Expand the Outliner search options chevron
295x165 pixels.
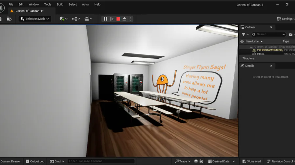click(x=284, y=35)
